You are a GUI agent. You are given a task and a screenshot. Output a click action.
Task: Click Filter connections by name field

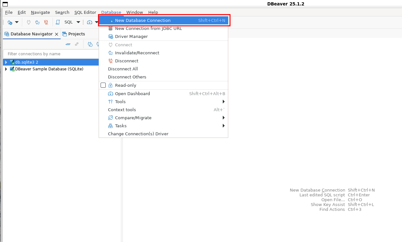51,54
